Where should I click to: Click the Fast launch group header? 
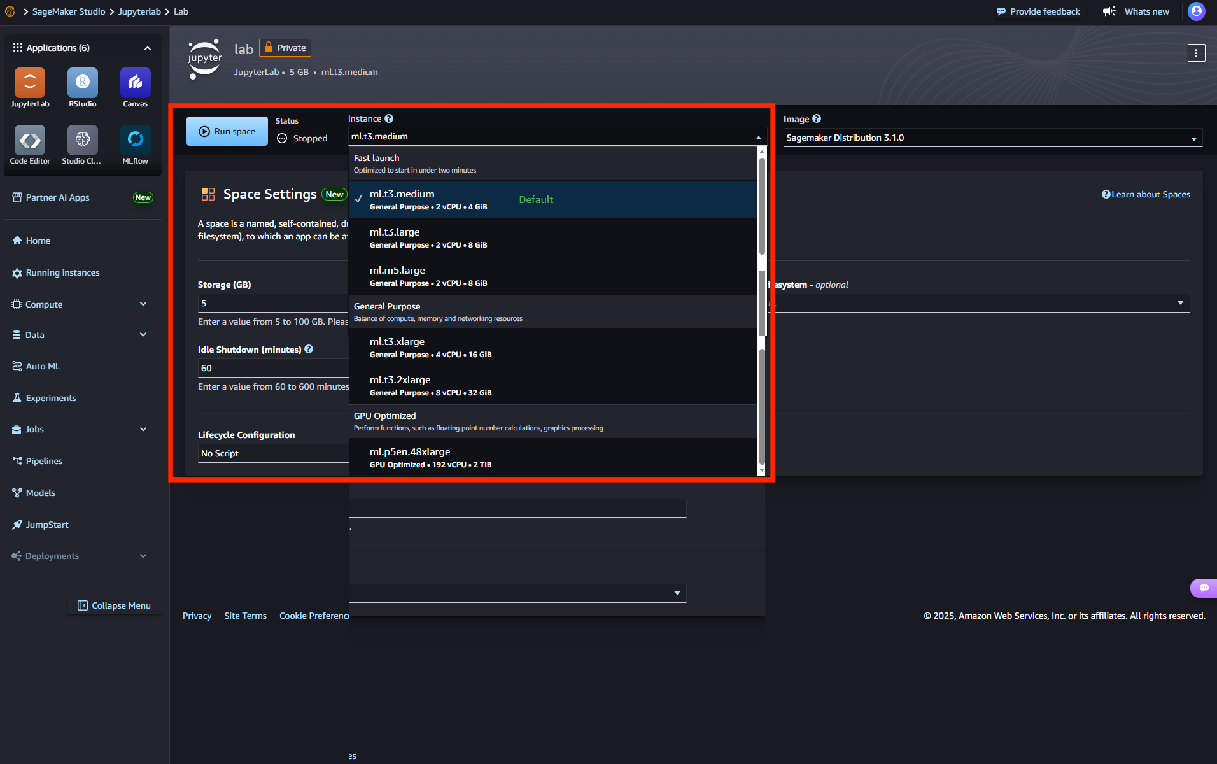552,164
